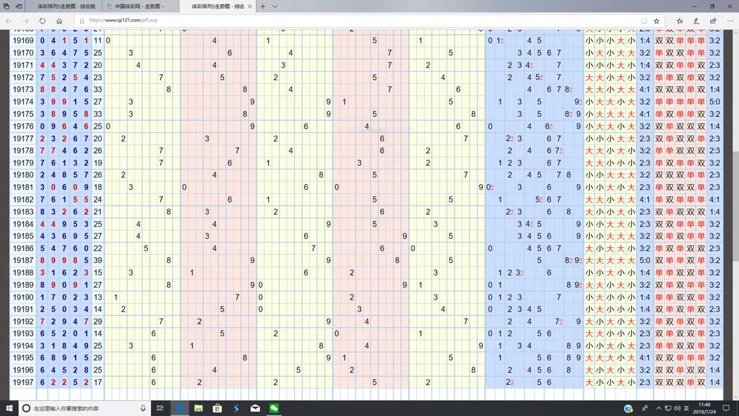Select the active 体彩排列5走势图 - 综合 tab
This screenshot has width=739, height=416.
[x=217, y=7]
